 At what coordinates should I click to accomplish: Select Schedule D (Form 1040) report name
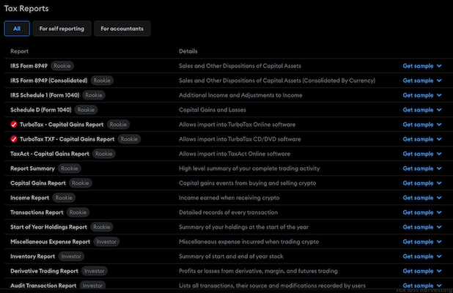coord(41,110)
